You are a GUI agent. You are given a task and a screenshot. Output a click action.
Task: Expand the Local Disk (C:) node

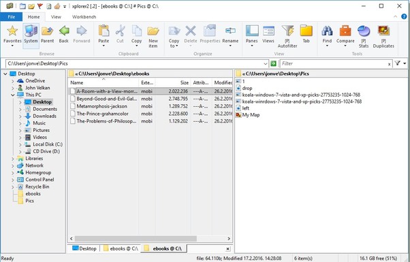click(20, 144)
